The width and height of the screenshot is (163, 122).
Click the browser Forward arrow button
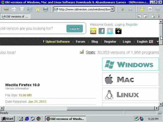(x=14, y=9)
